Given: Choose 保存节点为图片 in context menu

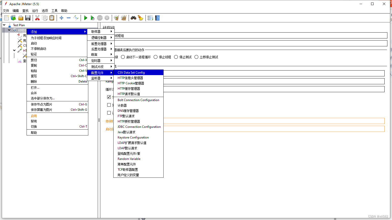Looking at the screenshot, I should coord(57,104).
